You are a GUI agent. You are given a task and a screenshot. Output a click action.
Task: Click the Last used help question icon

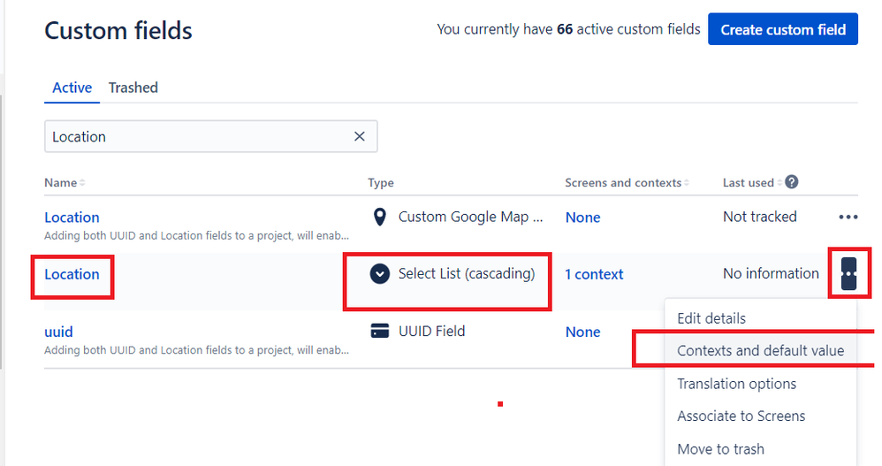pos(792,182)
